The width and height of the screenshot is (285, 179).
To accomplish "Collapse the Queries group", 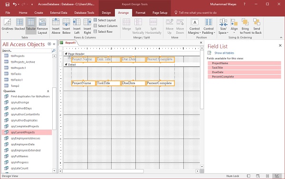I will (x=48, y=91).
